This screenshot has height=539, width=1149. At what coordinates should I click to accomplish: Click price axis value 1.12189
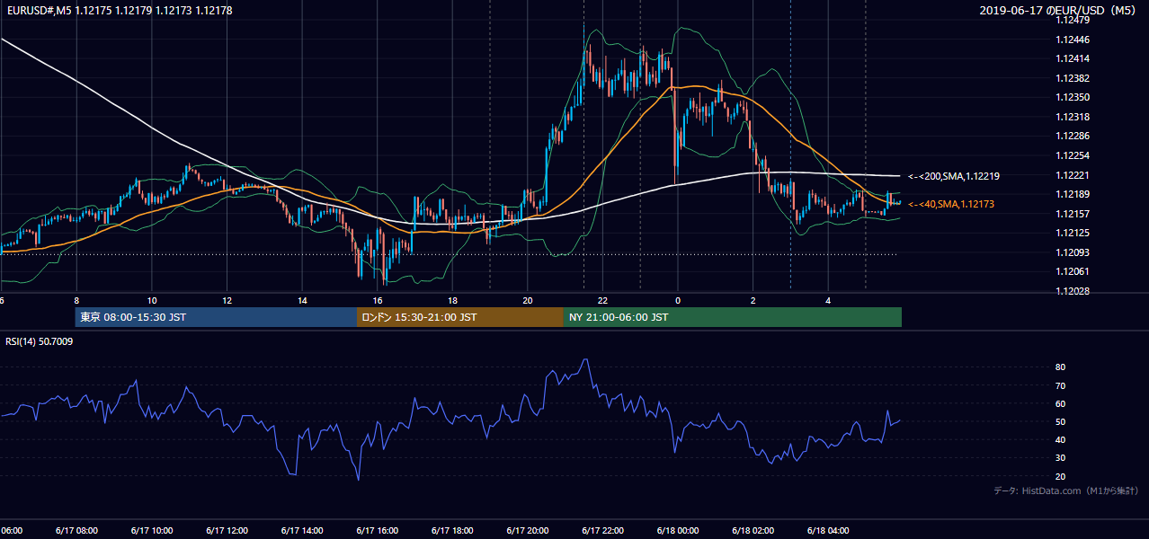click(x=1072, y=194)
